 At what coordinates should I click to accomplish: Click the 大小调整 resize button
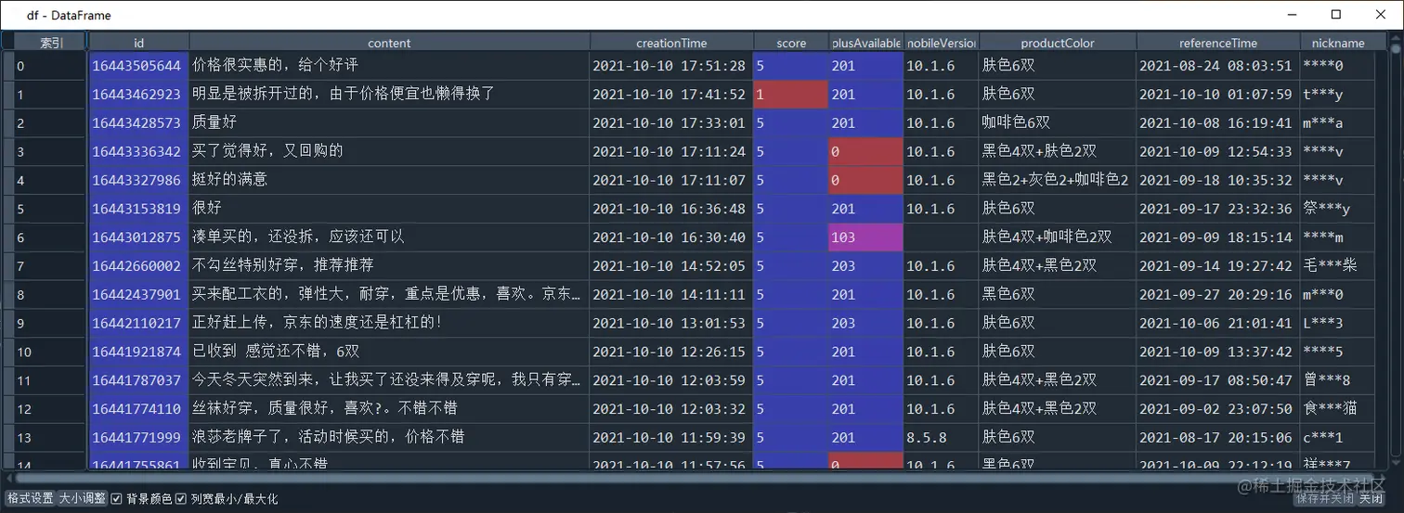tap(83, 498)
